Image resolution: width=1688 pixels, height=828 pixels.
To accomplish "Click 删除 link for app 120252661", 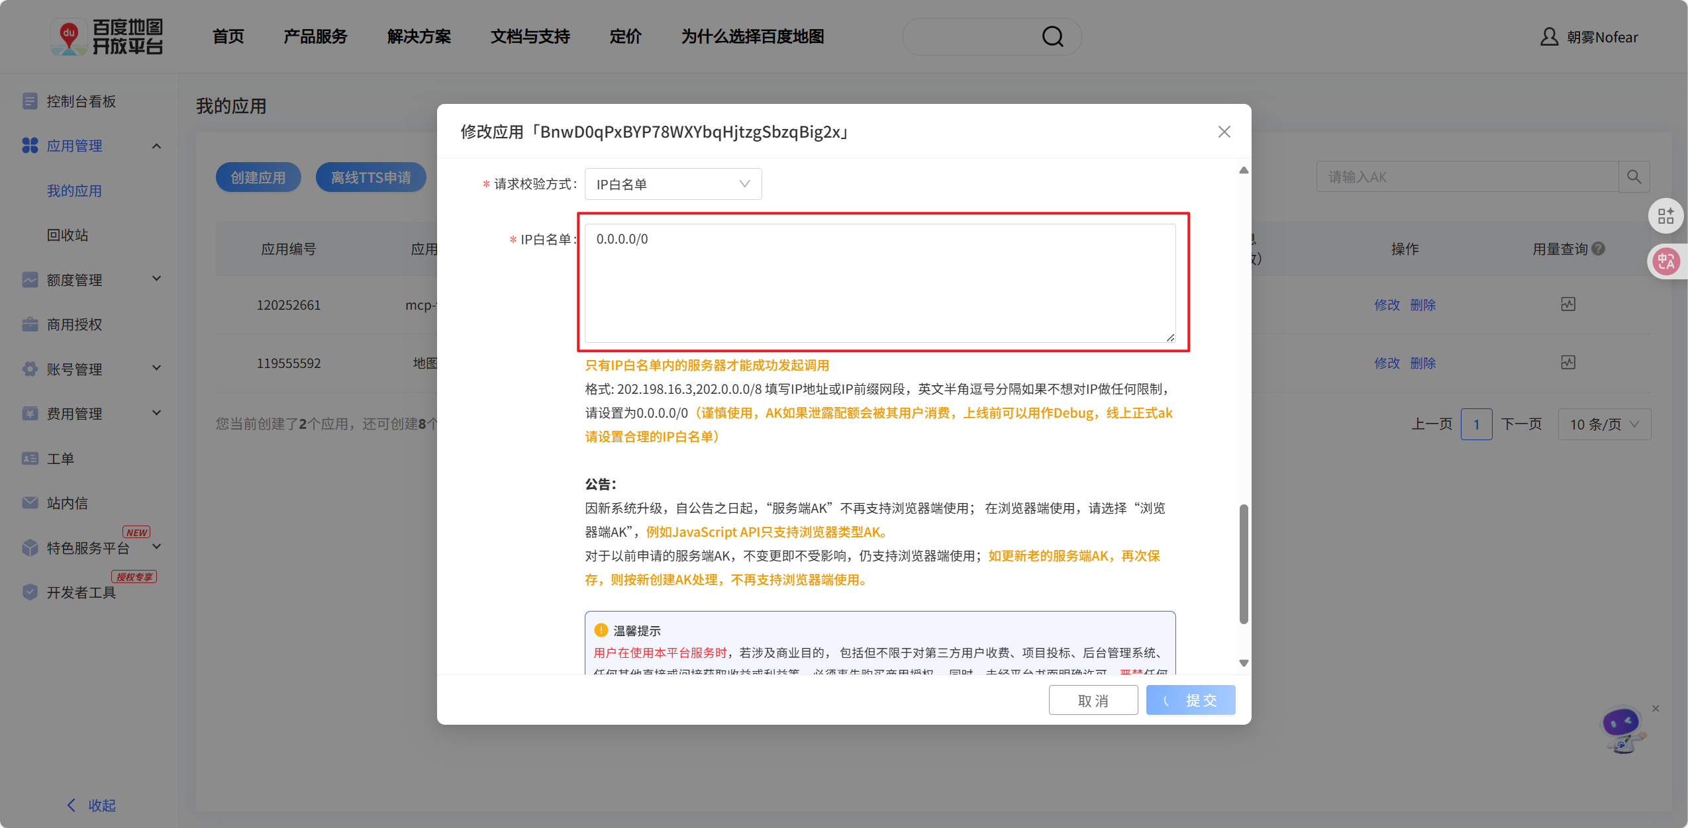I will tap(1422, 305).
